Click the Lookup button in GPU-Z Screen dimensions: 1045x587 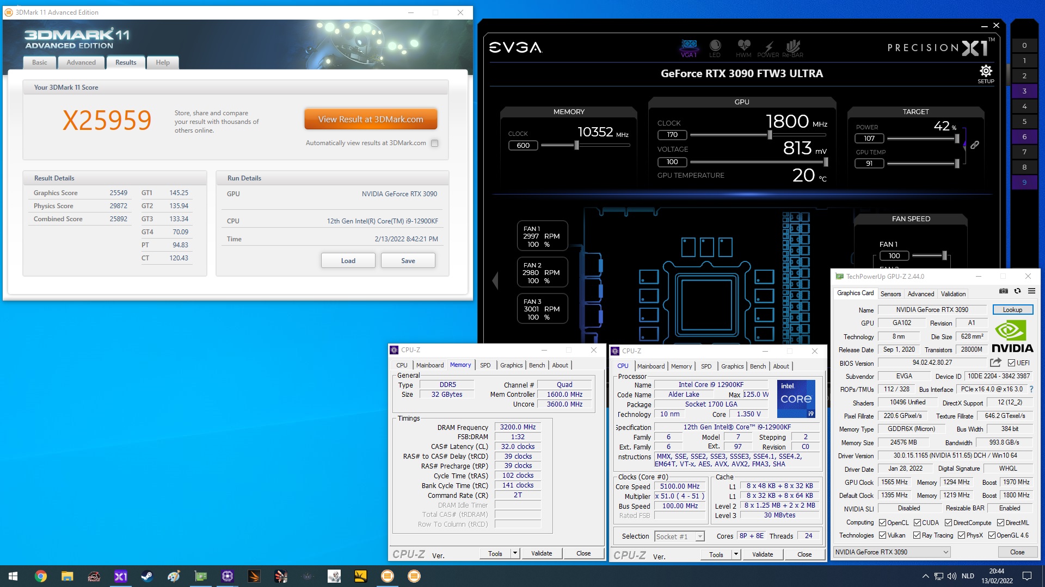click(x=1013, y=310)
